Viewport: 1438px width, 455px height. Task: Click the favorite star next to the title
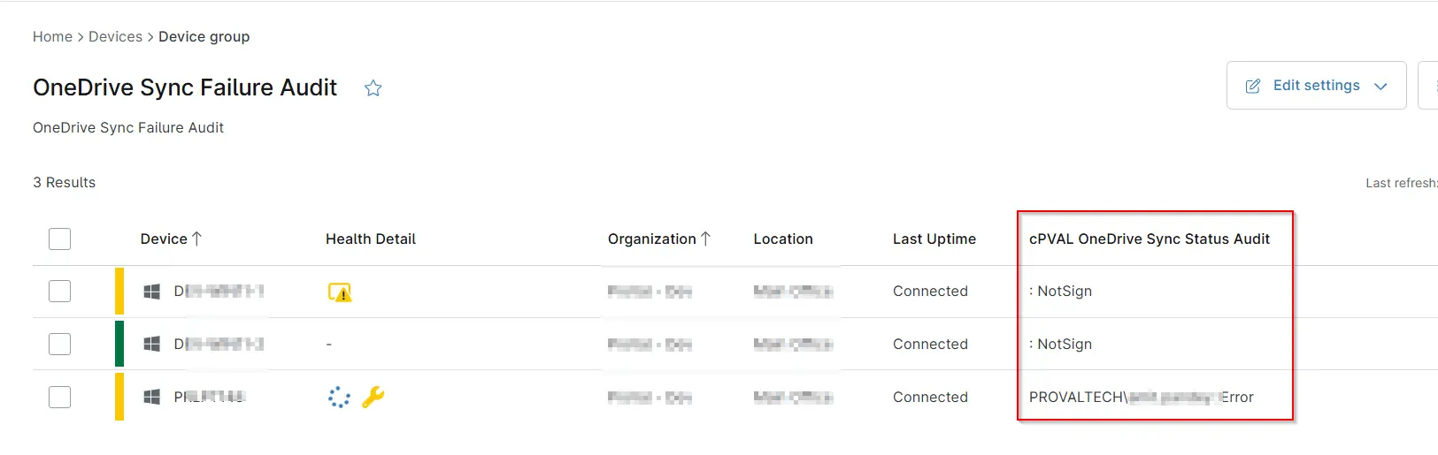pyautogui.click(x=373, y=88)
